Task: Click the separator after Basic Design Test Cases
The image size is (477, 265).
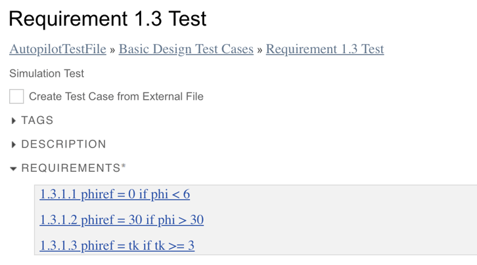Action: point(260,50)
